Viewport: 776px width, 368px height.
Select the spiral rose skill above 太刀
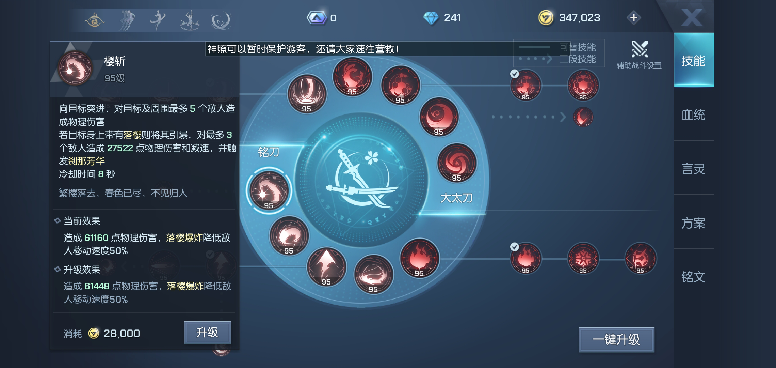point(456,163)
